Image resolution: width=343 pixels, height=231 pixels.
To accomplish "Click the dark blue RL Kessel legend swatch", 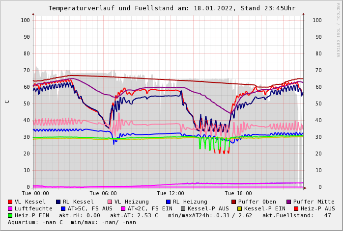I will [x=58, y=202].
